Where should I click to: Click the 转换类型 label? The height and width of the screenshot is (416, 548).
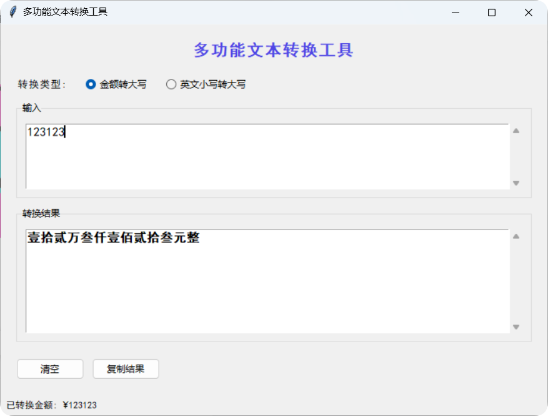pos(42,84)
